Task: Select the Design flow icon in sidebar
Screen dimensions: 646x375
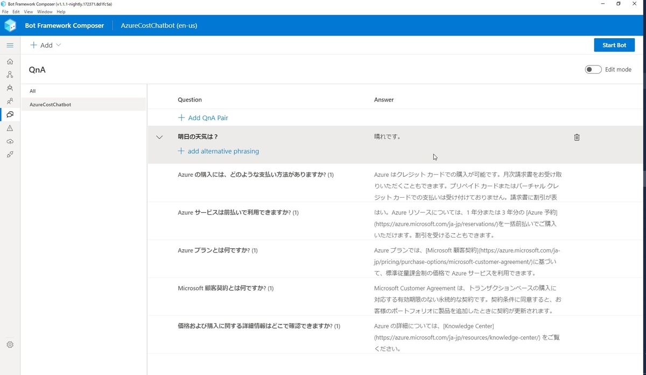Action: [x=10, y=74]
